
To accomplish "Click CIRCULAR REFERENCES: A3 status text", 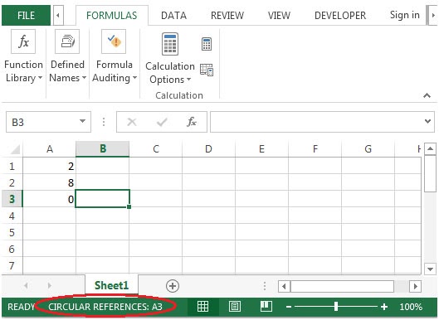I will click(x=105, y=307).
